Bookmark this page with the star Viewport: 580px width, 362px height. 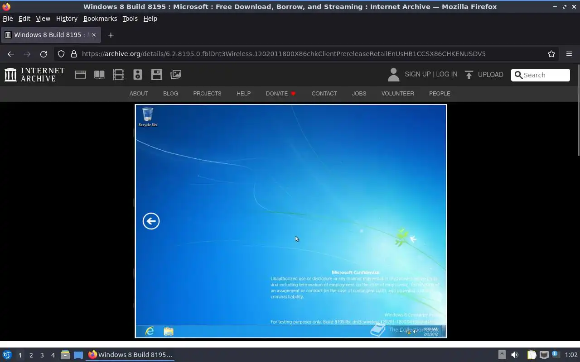[551, 54]
